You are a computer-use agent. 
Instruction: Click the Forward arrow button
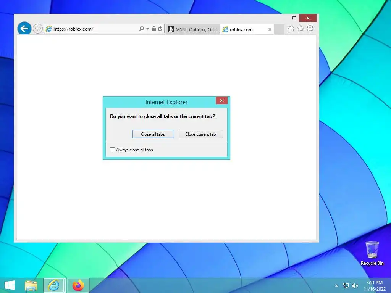(x=38, y=29)
